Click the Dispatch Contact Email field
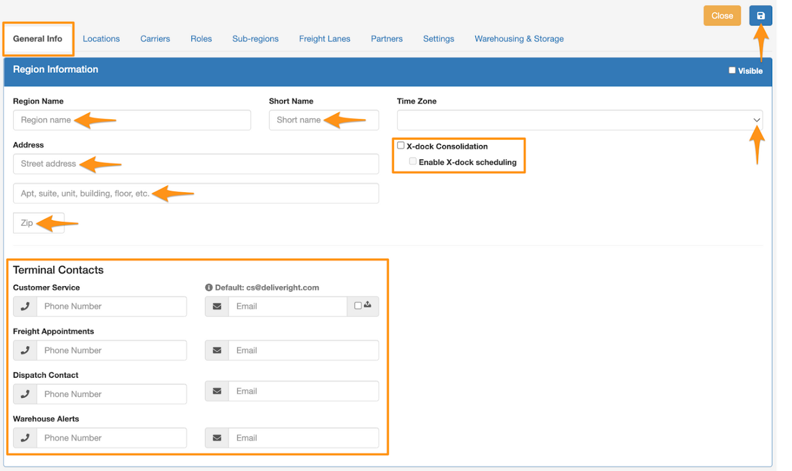 point(303,391)
